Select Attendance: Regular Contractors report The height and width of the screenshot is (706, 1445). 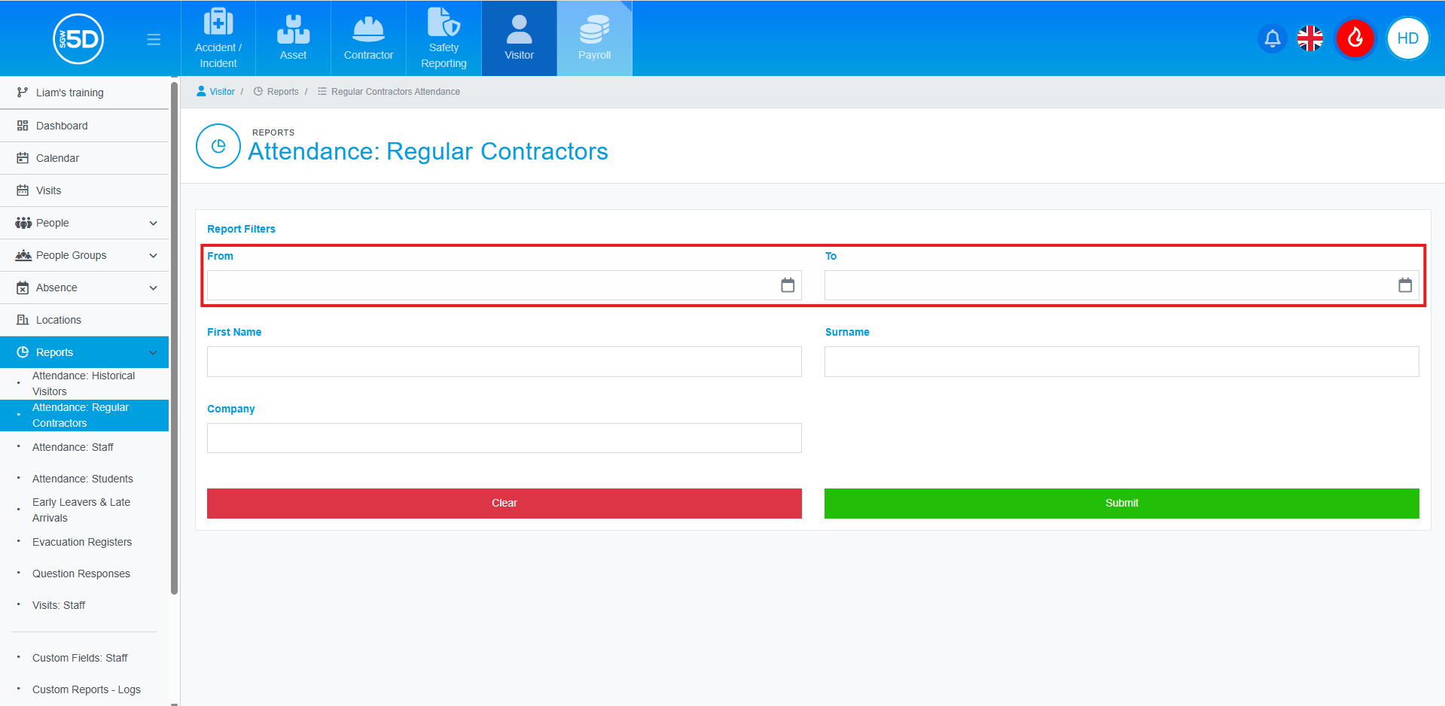[x=84, y=415]
